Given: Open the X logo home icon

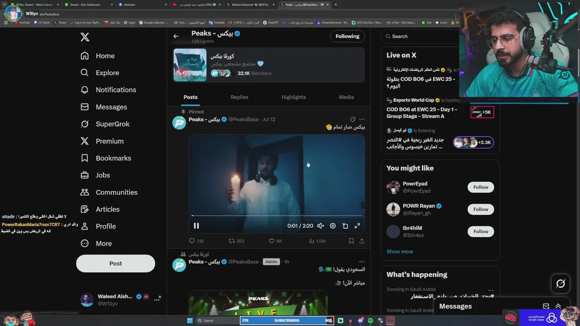Looking at the screenshot, I should pyautogui.click(x=85, y=37).
